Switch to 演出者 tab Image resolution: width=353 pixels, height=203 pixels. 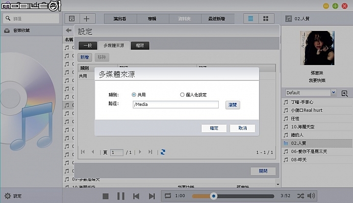click(120, 19)
